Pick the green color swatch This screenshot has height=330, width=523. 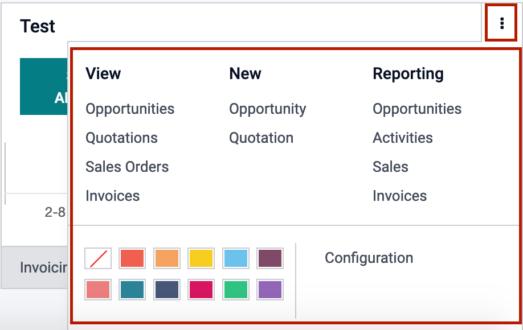pos(235,289)
